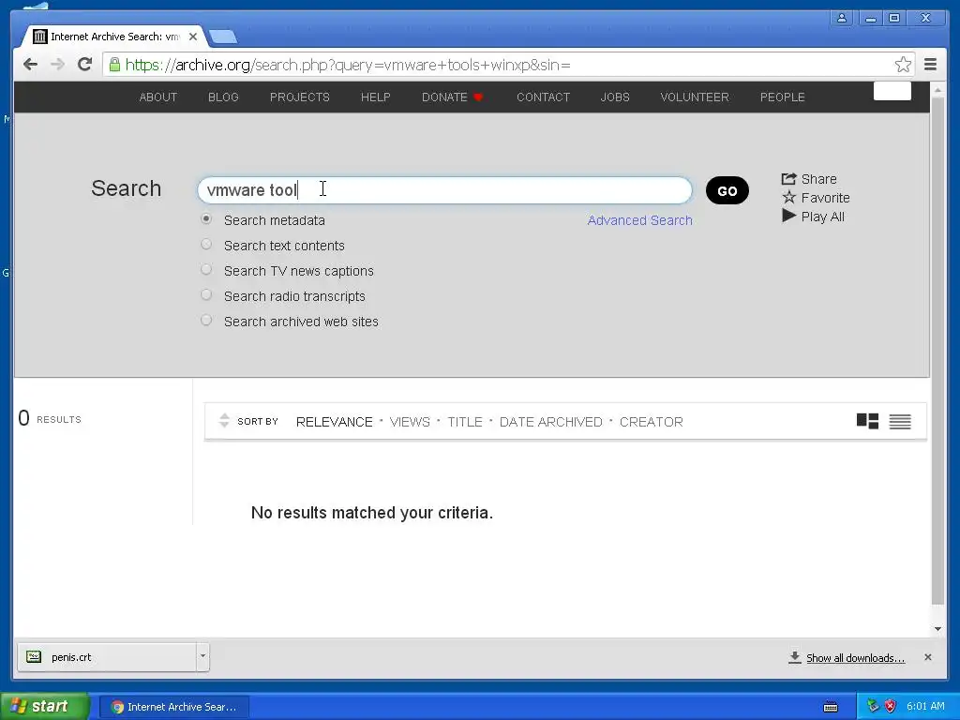Sort results by RELEVANCE
Viewport: 960px width, 720px height.
335,422
